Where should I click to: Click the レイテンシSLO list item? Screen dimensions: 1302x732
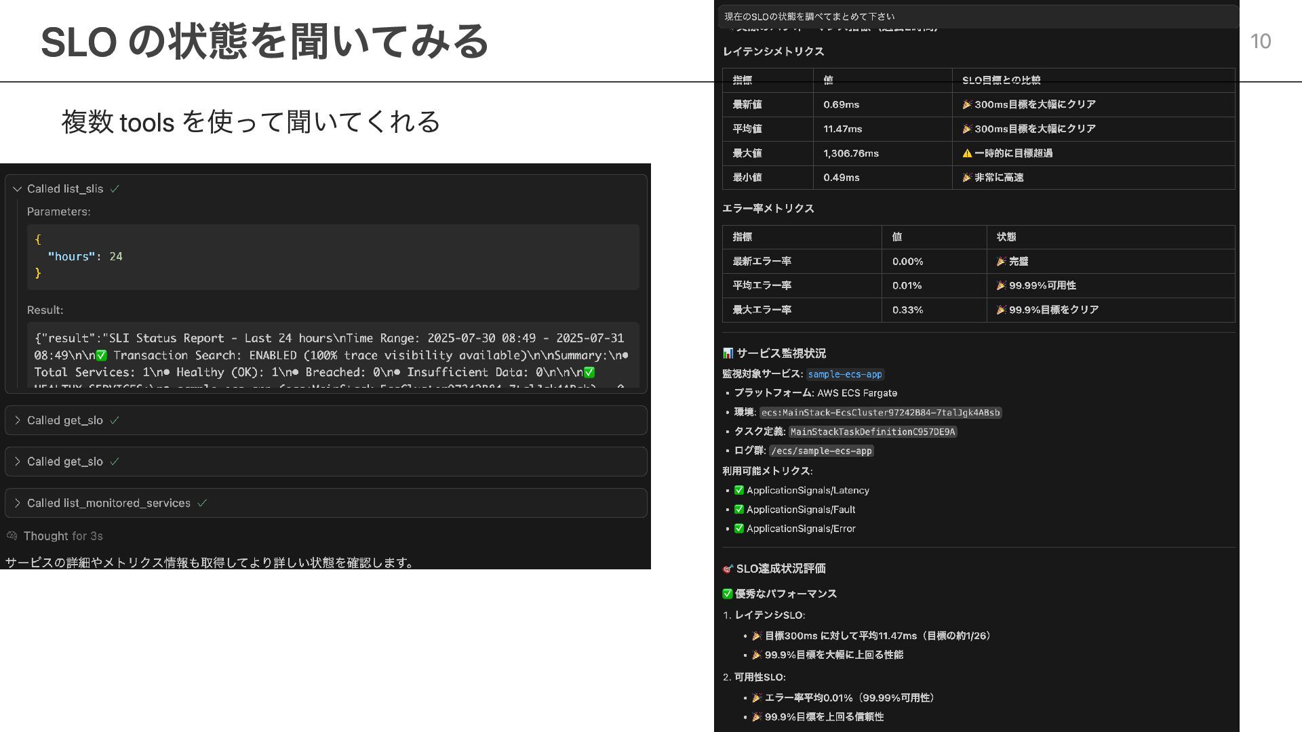(769, 615)
